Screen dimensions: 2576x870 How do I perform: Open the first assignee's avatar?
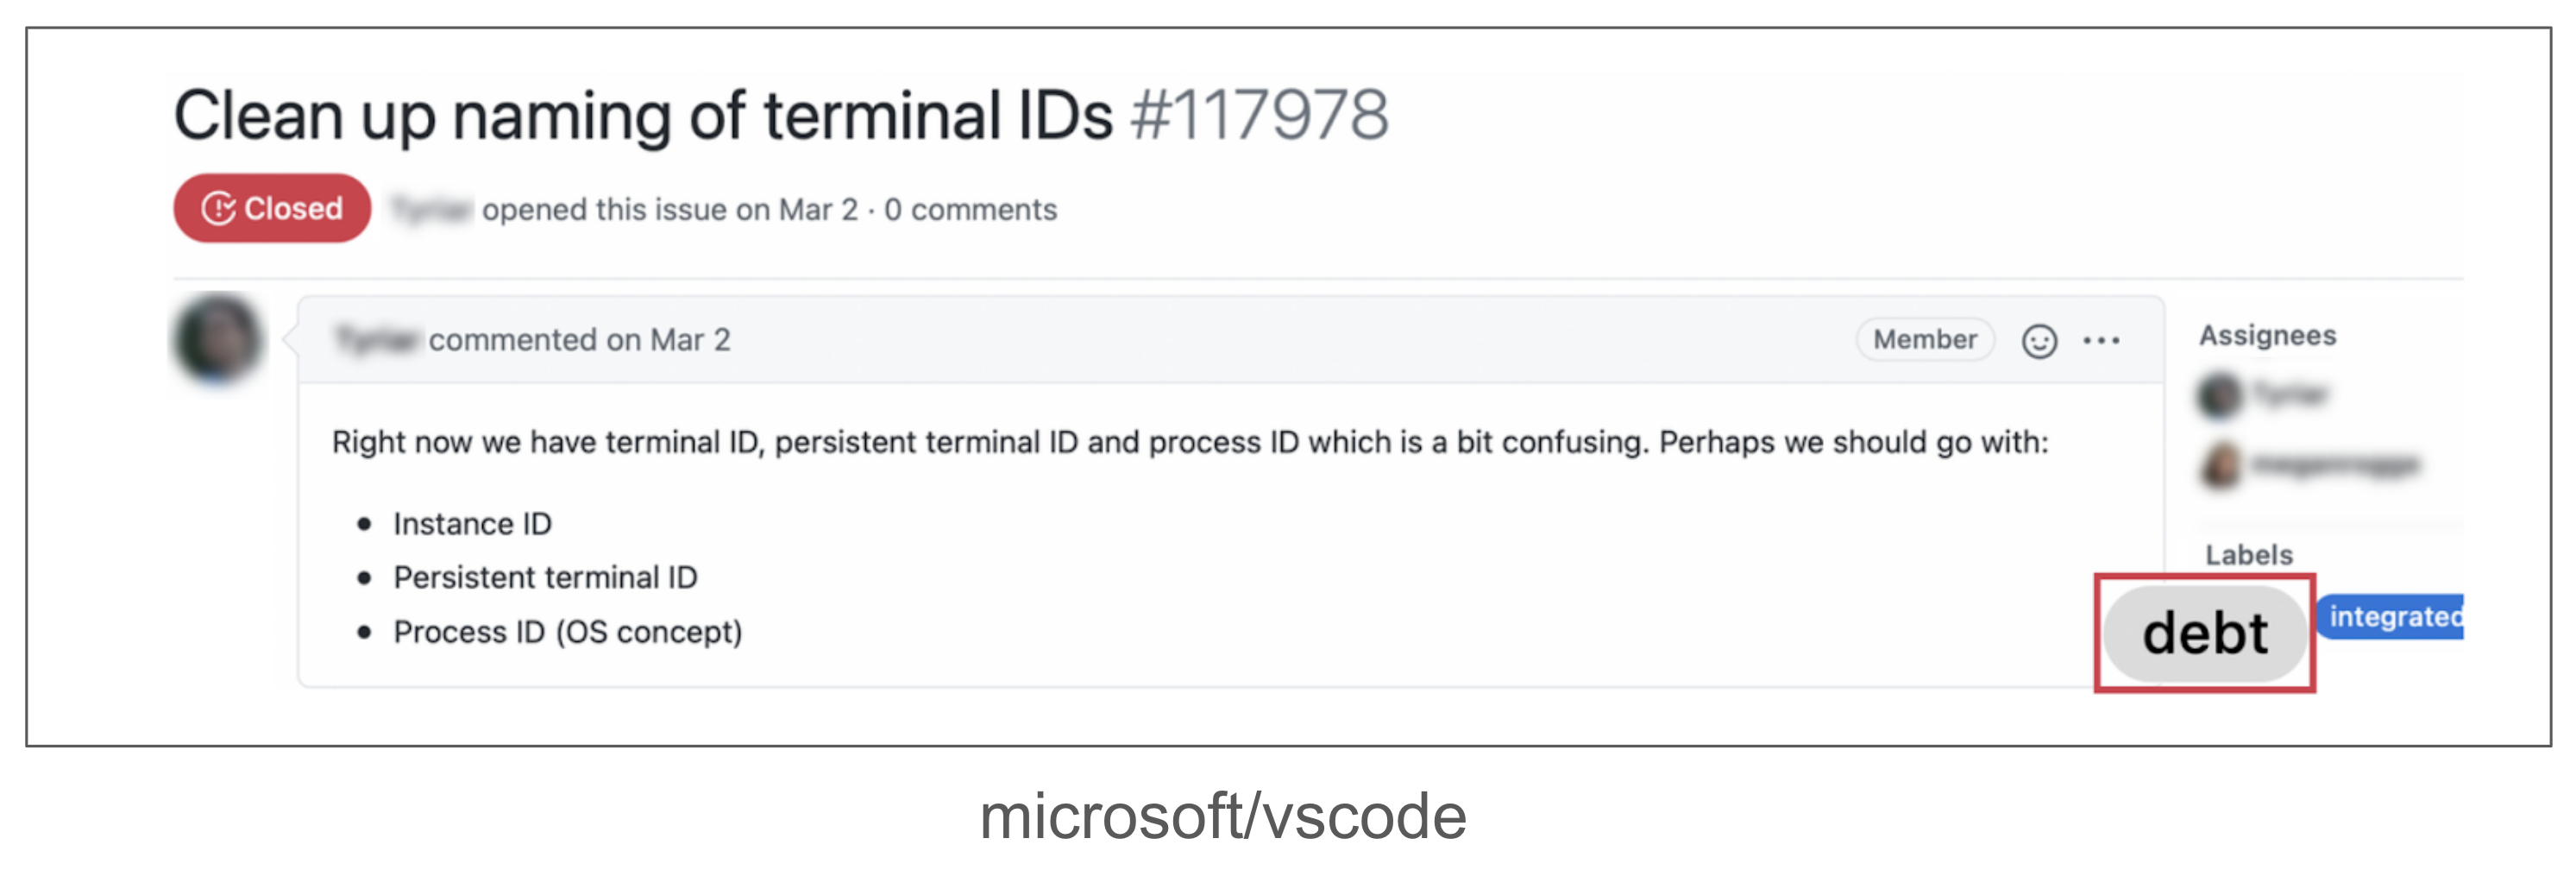(2219, 395)
